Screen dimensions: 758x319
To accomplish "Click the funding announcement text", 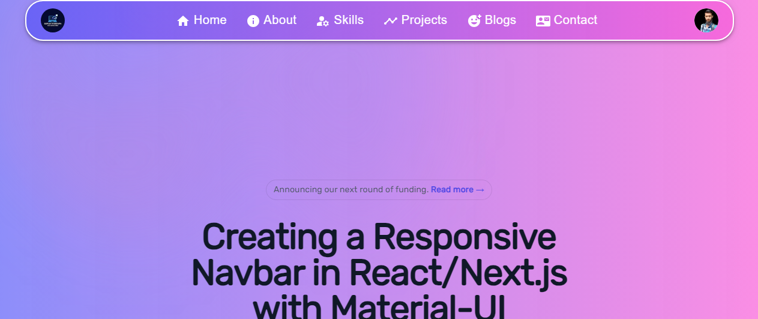I will pos(351,190).
